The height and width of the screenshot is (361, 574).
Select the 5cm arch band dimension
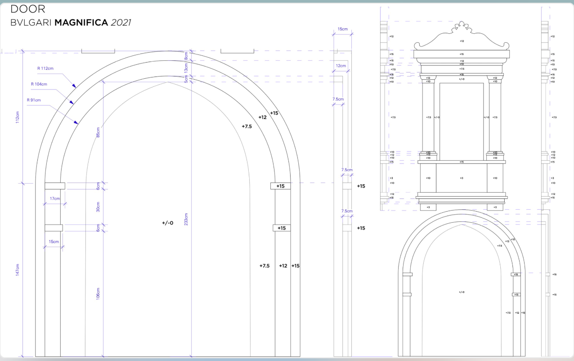[x=186, y=78]
